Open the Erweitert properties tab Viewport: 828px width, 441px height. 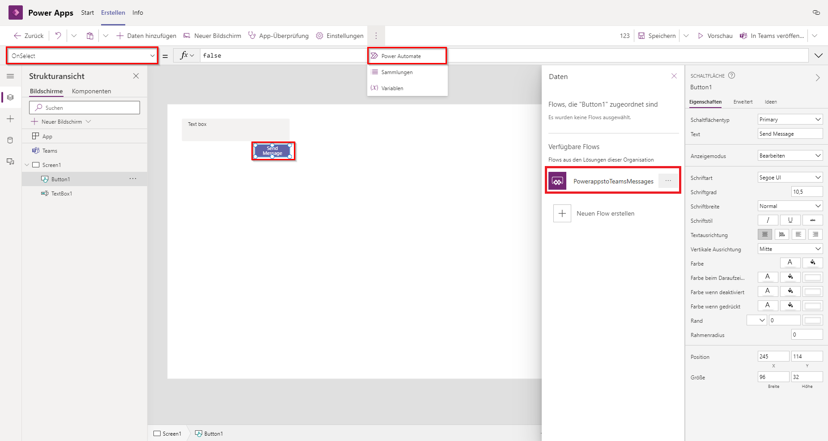(x=743, y=102)
